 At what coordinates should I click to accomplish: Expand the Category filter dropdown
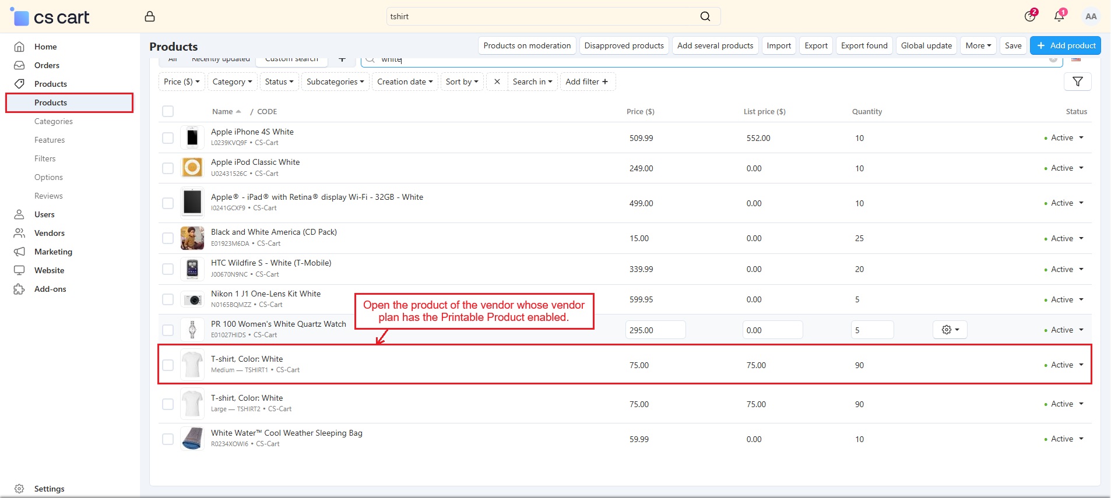(x=232, y=82)
